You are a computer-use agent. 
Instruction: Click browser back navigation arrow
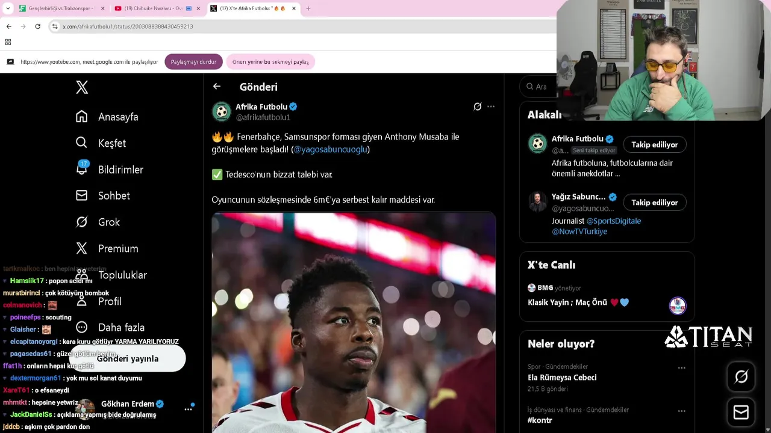point(9,26)
